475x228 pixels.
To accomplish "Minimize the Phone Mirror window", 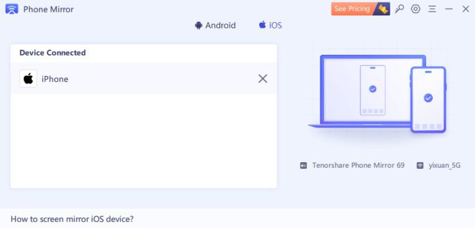I will [448, 9].
